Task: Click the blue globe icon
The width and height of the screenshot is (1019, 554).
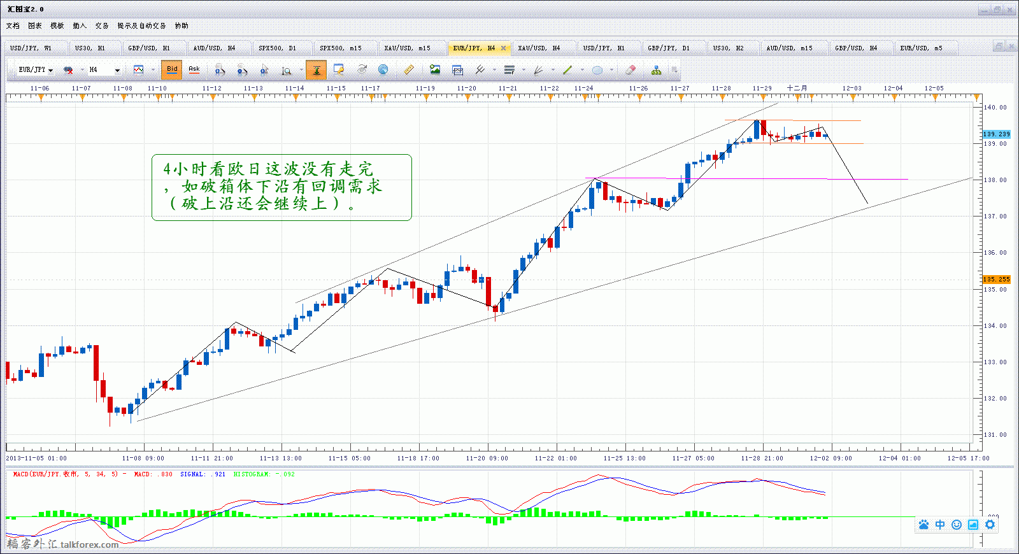Action: pyautogui.click(x=383, y=69)
